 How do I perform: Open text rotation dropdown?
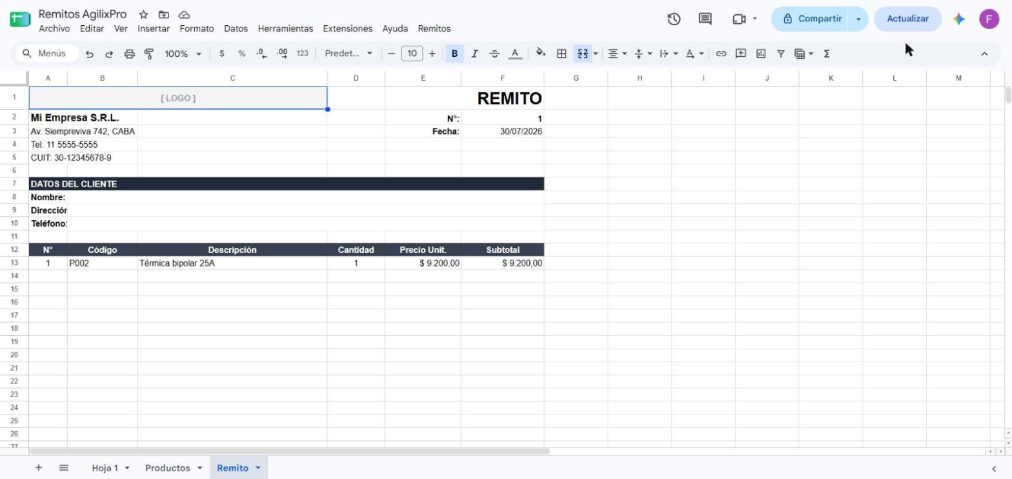pyautogui.click(x=694, y=54)
